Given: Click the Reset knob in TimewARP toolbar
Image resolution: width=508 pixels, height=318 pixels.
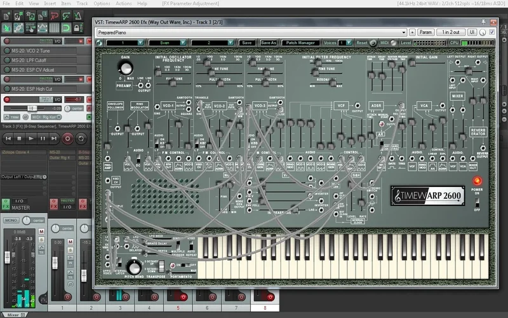Looking at the screenshot, I should pos(373,43).
